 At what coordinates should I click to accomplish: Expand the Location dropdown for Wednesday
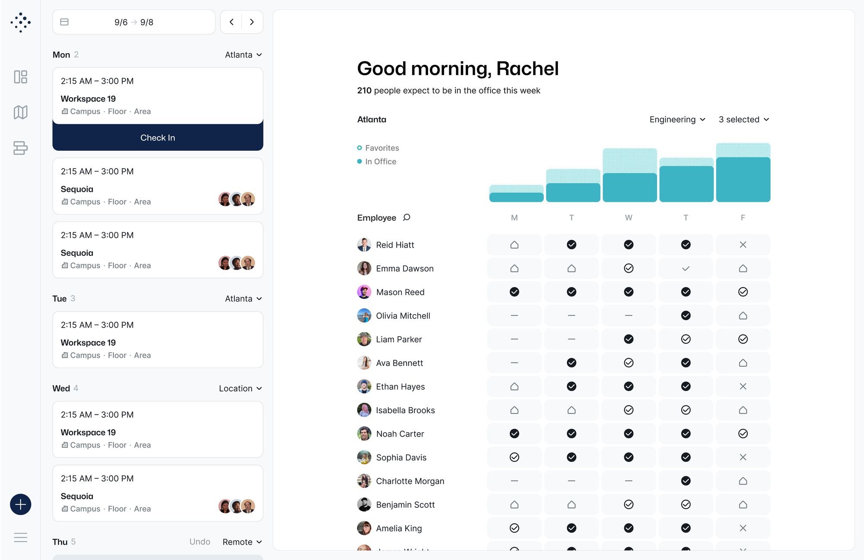[240, 388]
